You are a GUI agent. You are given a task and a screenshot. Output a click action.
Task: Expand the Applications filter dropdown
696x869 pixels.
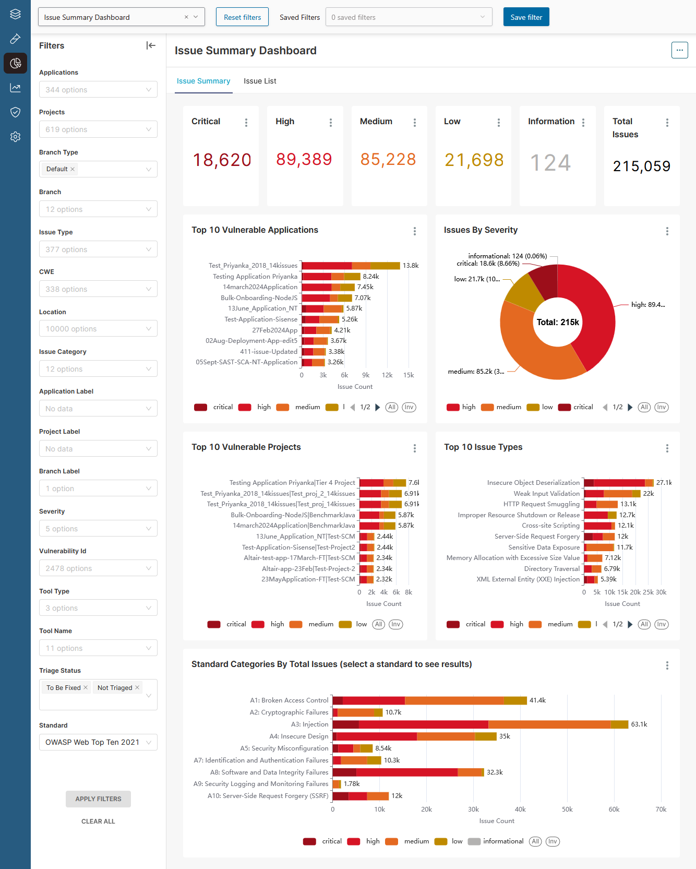click(98, 90)
